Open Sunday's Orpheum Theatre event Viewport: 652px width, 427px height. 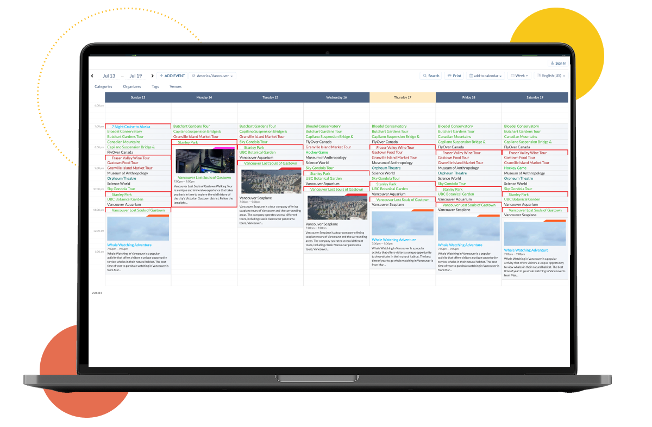click(122, 179)
